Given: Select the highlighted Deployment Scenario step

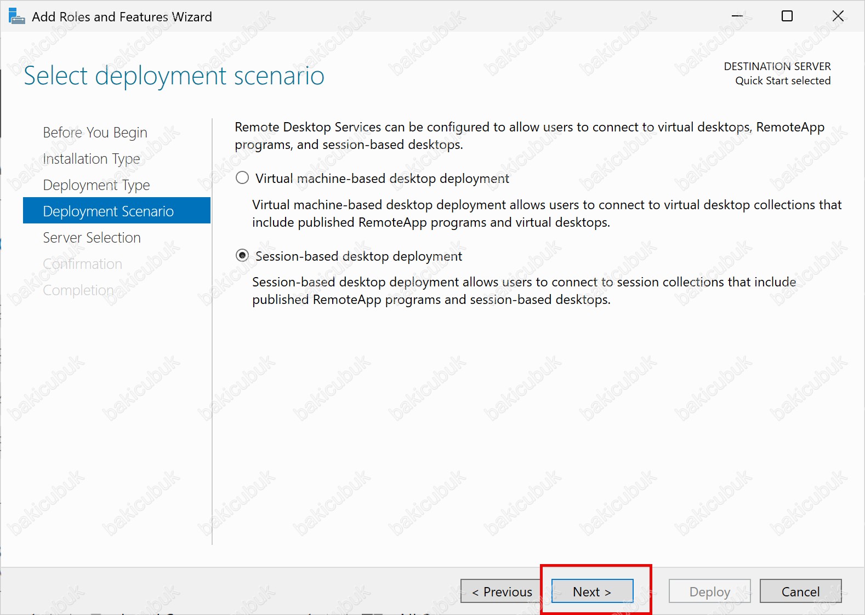Looking at the screenshot, I should click(x=108, y=211).
